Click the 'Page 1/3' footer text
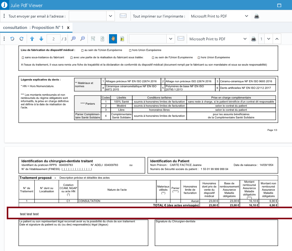The height and width of the screenshot is (251, 292). coord(272,130)
